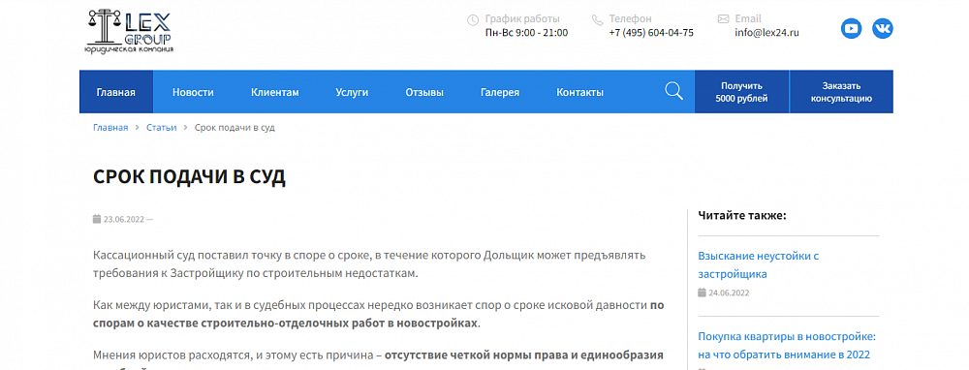
Task: Click the envelope Email icon
Action: (723, 19)
